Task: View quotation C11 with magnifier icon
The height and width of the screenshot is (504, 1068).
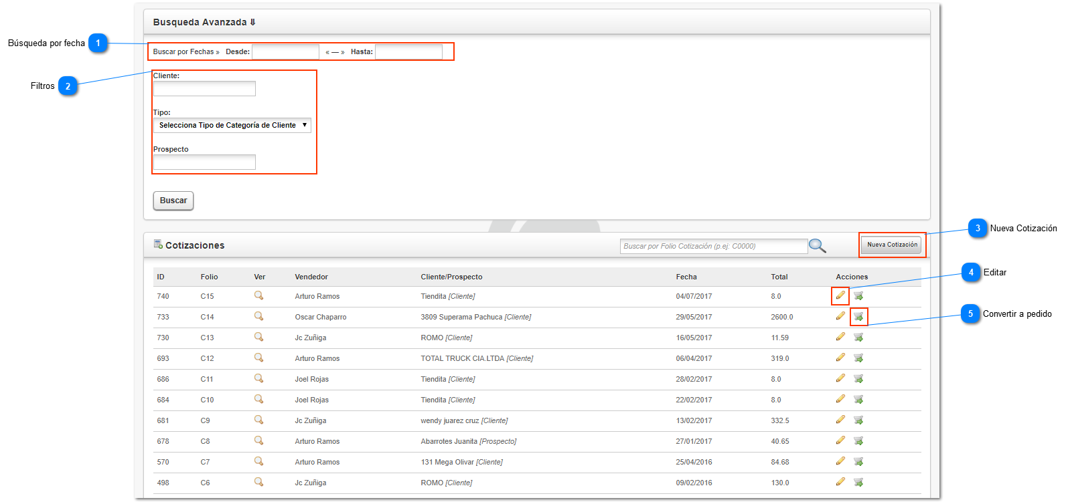Action: click(258, 378)
